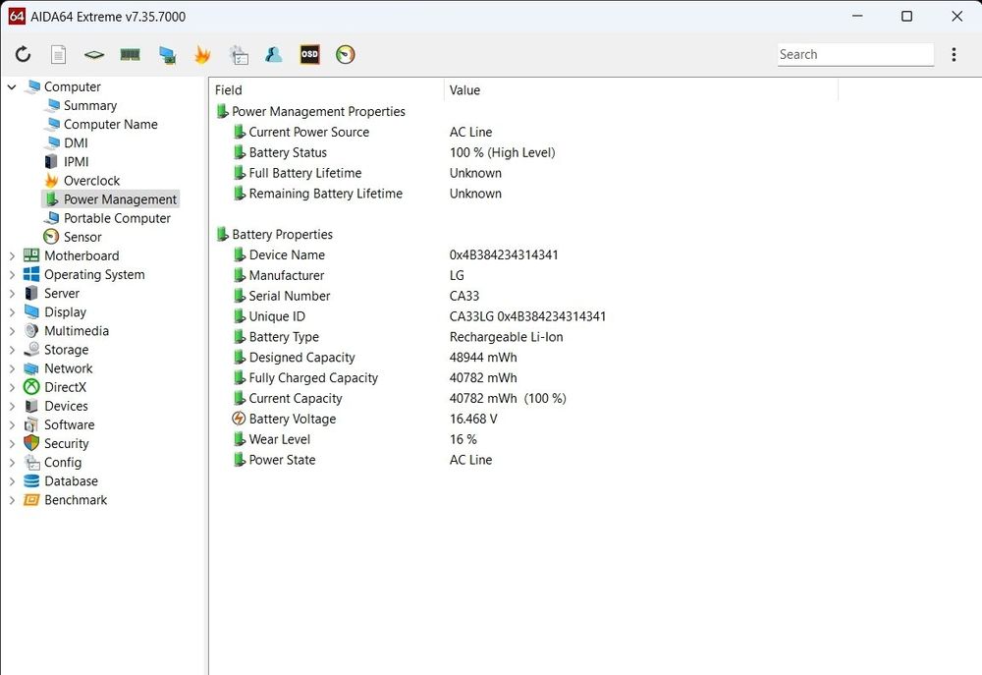
Task: Expand the Storage tree node
Action: pos(12,350)
